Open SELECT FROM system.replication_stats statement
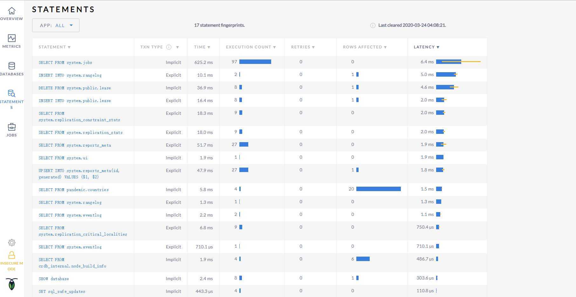Viewport: 576px width, 297px height. (81, 133)
